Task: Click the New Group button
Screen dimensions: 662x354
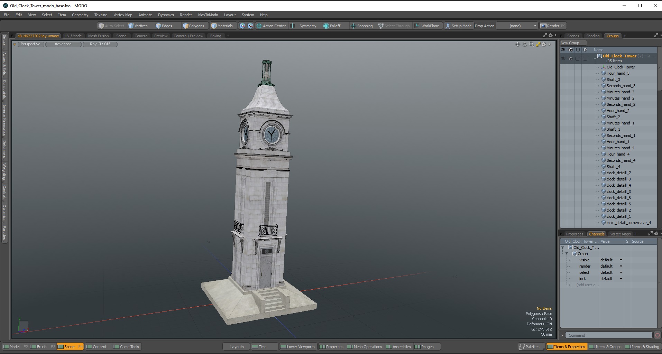Action: click(x=573, y=43)
